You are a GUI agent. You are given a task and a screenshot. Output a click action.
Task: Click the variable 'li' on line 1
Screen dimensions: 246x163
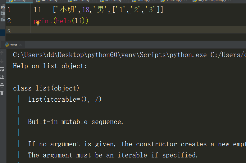coord(37,10)
